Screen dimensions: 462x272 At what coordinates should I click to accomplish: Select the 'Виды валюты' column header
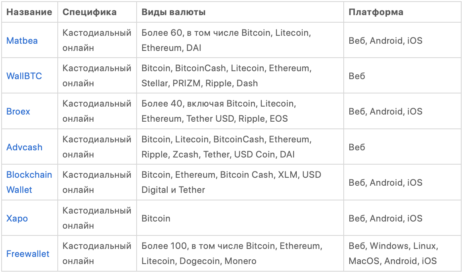[x=174, y=12]
